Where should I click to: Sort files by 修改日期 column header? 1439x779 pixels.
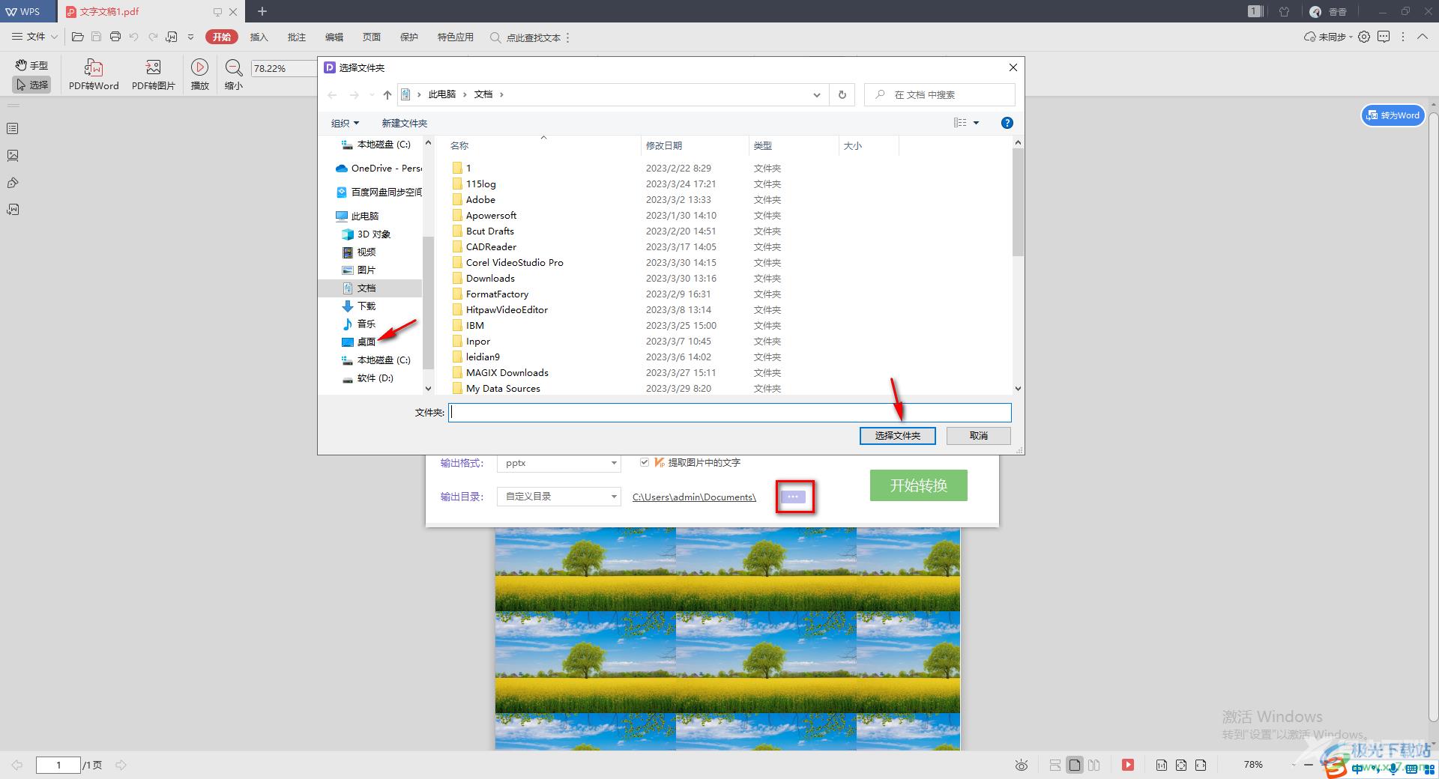[x=664, y=145]
